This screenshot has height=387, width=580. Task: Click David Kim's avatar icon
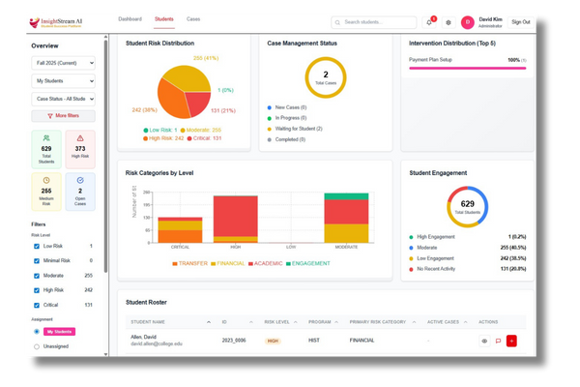[x=468, y=21]
